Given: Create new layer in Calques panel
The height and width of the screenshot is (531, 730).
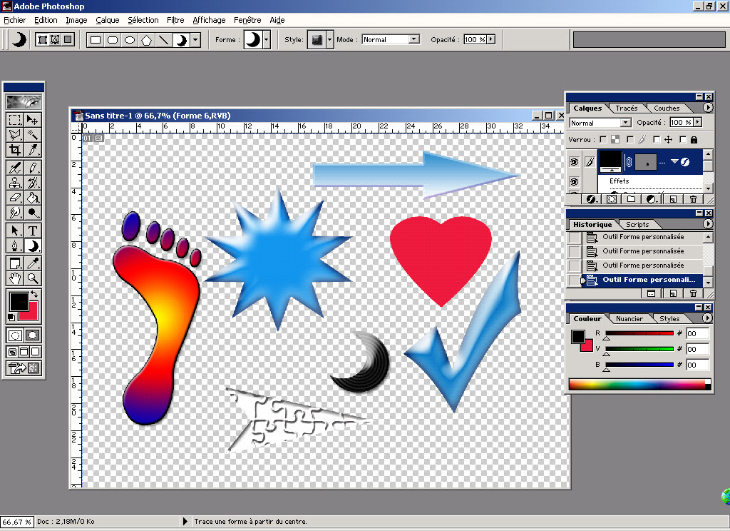Looking at the screenshot, I should [x=673, y=199].
